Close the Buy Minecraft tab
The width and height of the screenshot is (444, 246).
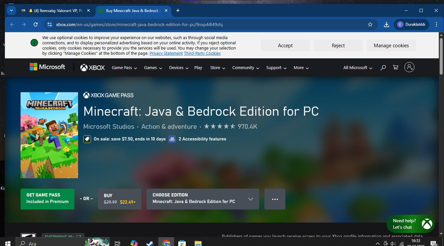click(x=166, y=10)
